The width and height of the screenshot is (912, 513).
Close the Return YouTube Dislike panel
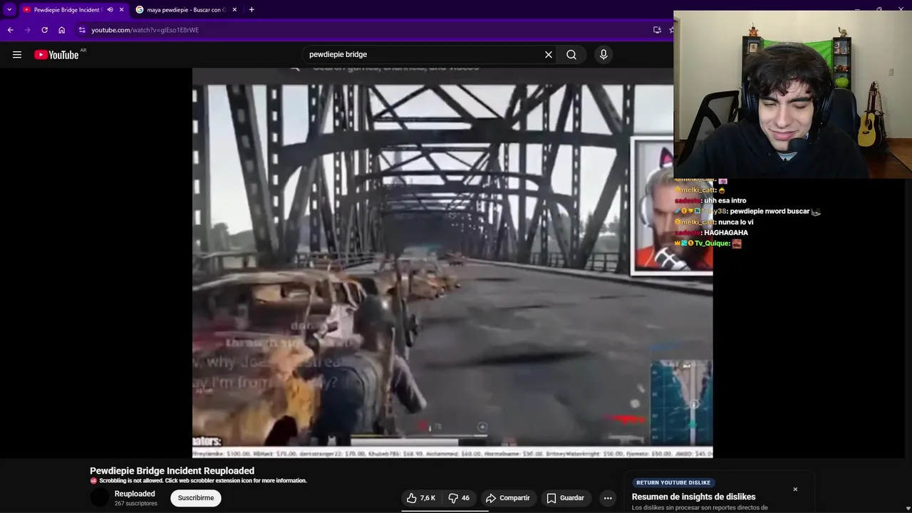click(795, 489)
